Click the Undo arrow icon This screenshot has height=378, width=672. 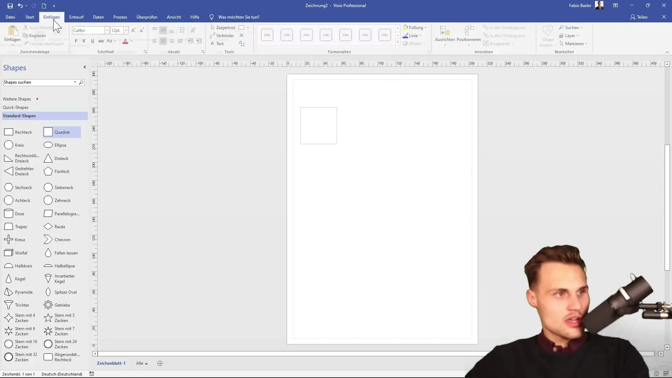(20, 6)
